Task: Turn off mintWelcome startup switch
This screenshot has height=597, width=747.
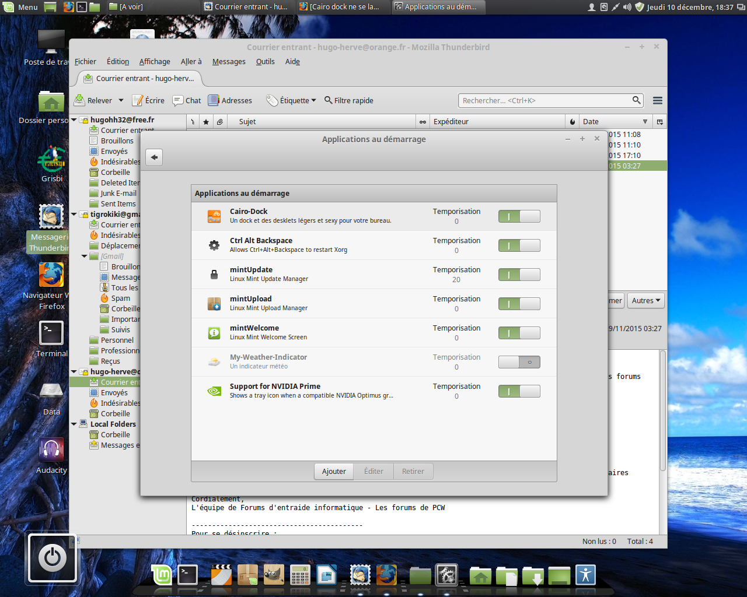Action: click(519, 333)
